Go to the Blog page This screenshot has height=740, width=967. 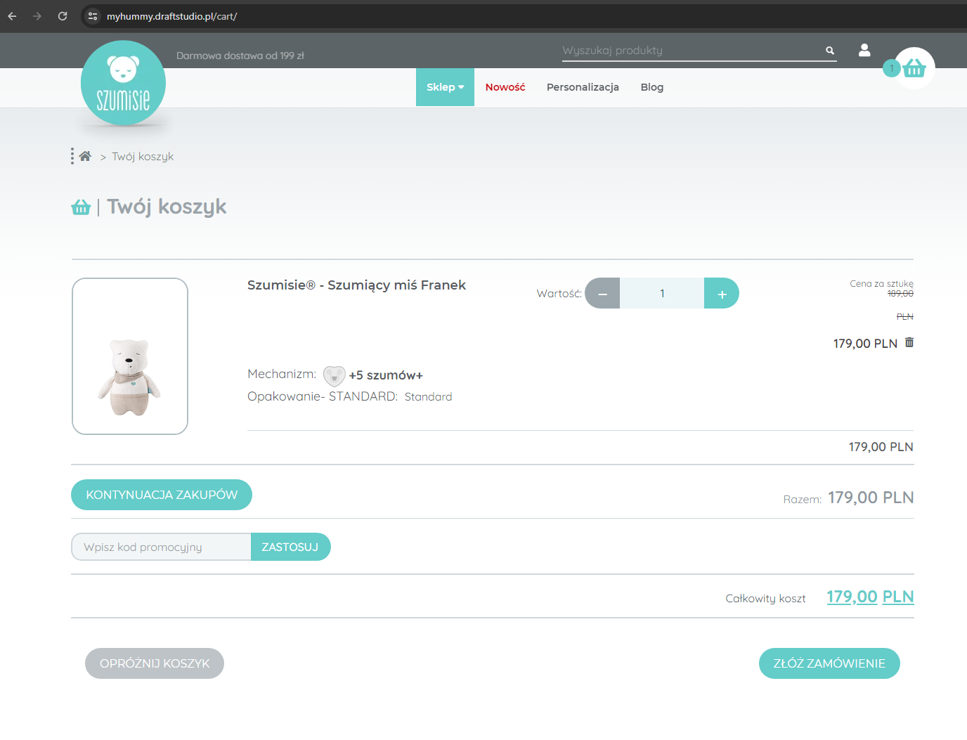[651, 87]
